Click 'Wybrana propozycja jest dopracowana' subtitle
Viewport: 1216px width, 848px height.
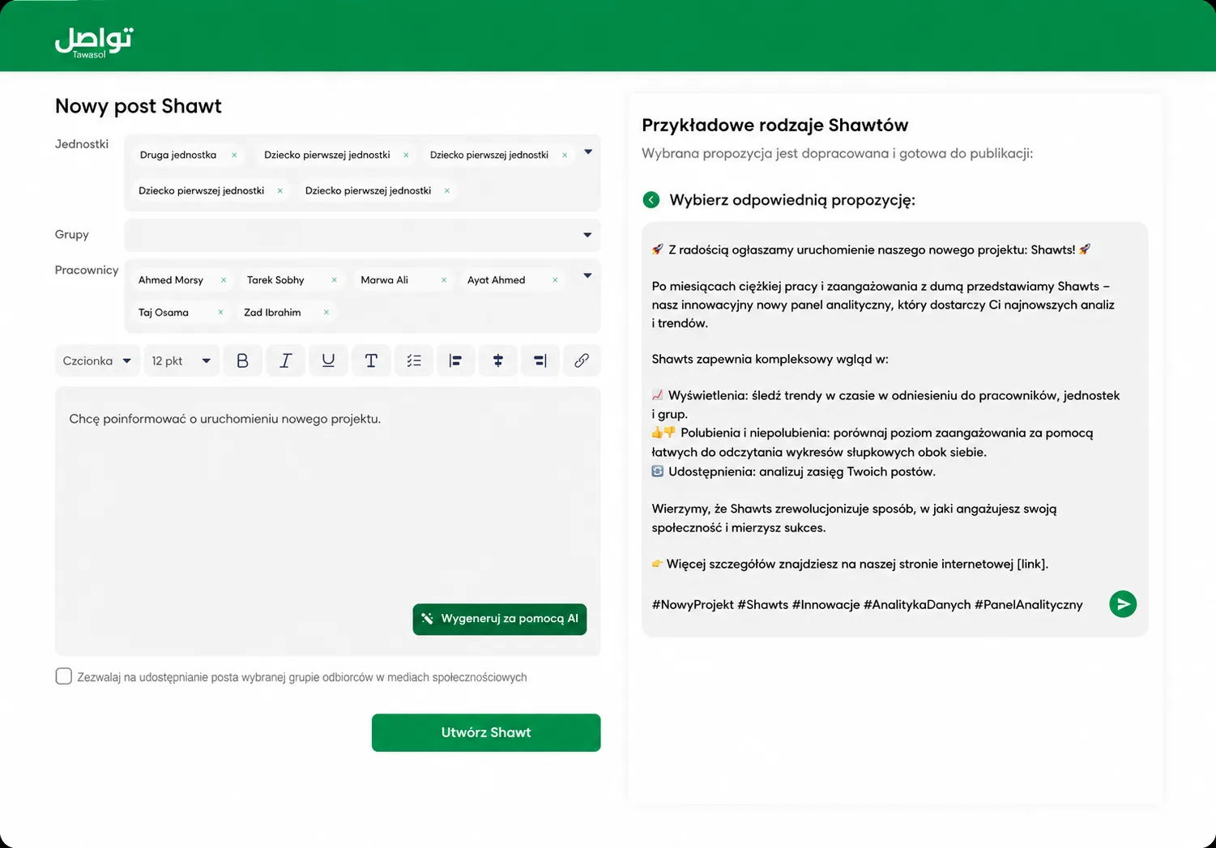click(x=838, y=153)
